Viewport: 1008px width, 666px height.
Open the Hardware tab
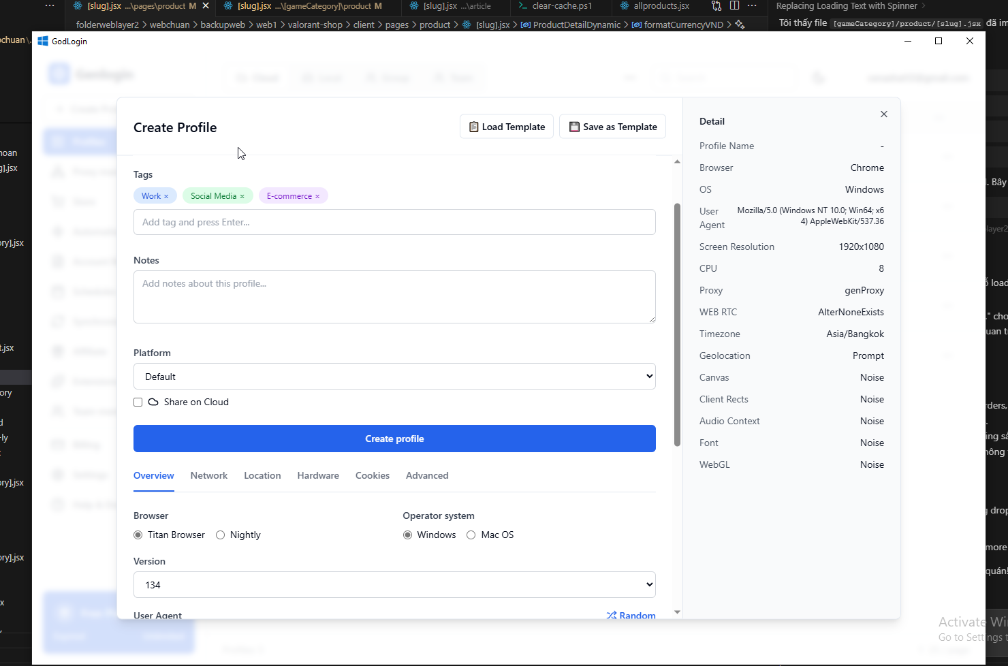(318, 475)
